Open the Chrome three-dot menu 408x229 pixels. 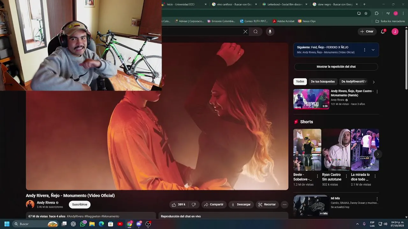403,13
